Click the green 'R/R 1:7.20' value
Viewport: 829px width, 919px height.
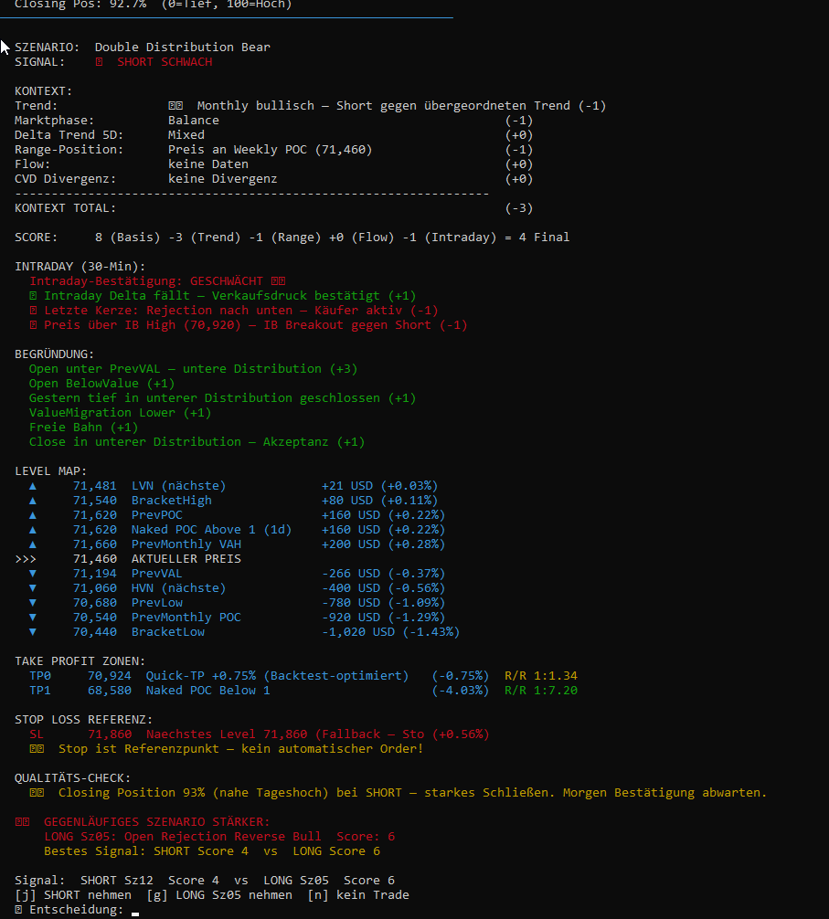pos(541,691)
